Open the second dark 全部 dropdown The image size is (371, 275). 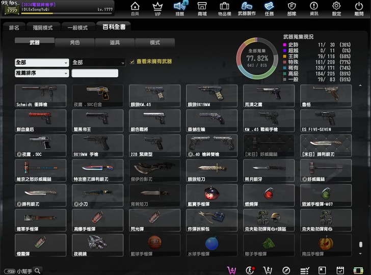click(98, 63)
